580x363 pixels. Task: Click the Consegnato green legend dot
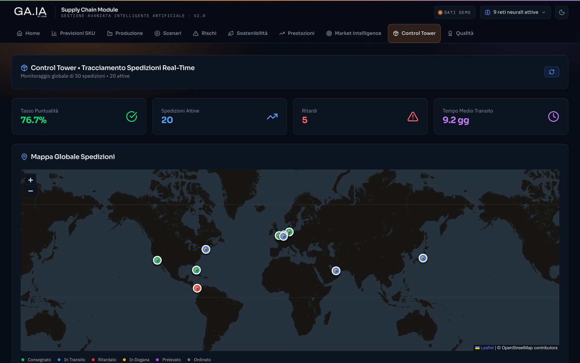click(x=23, y=360)
